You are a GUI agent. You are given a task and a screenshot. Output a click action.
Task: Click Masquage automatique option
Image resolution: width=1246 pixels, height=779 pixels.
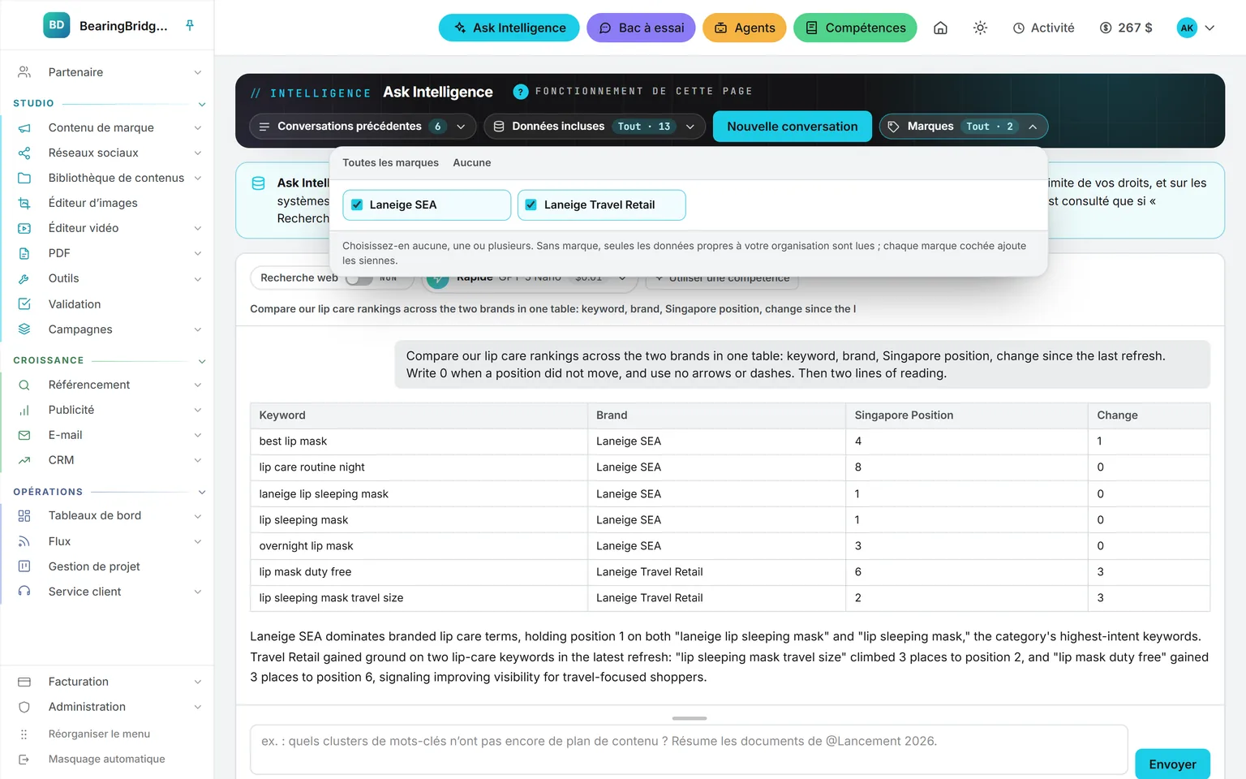(x=106, y=759)
